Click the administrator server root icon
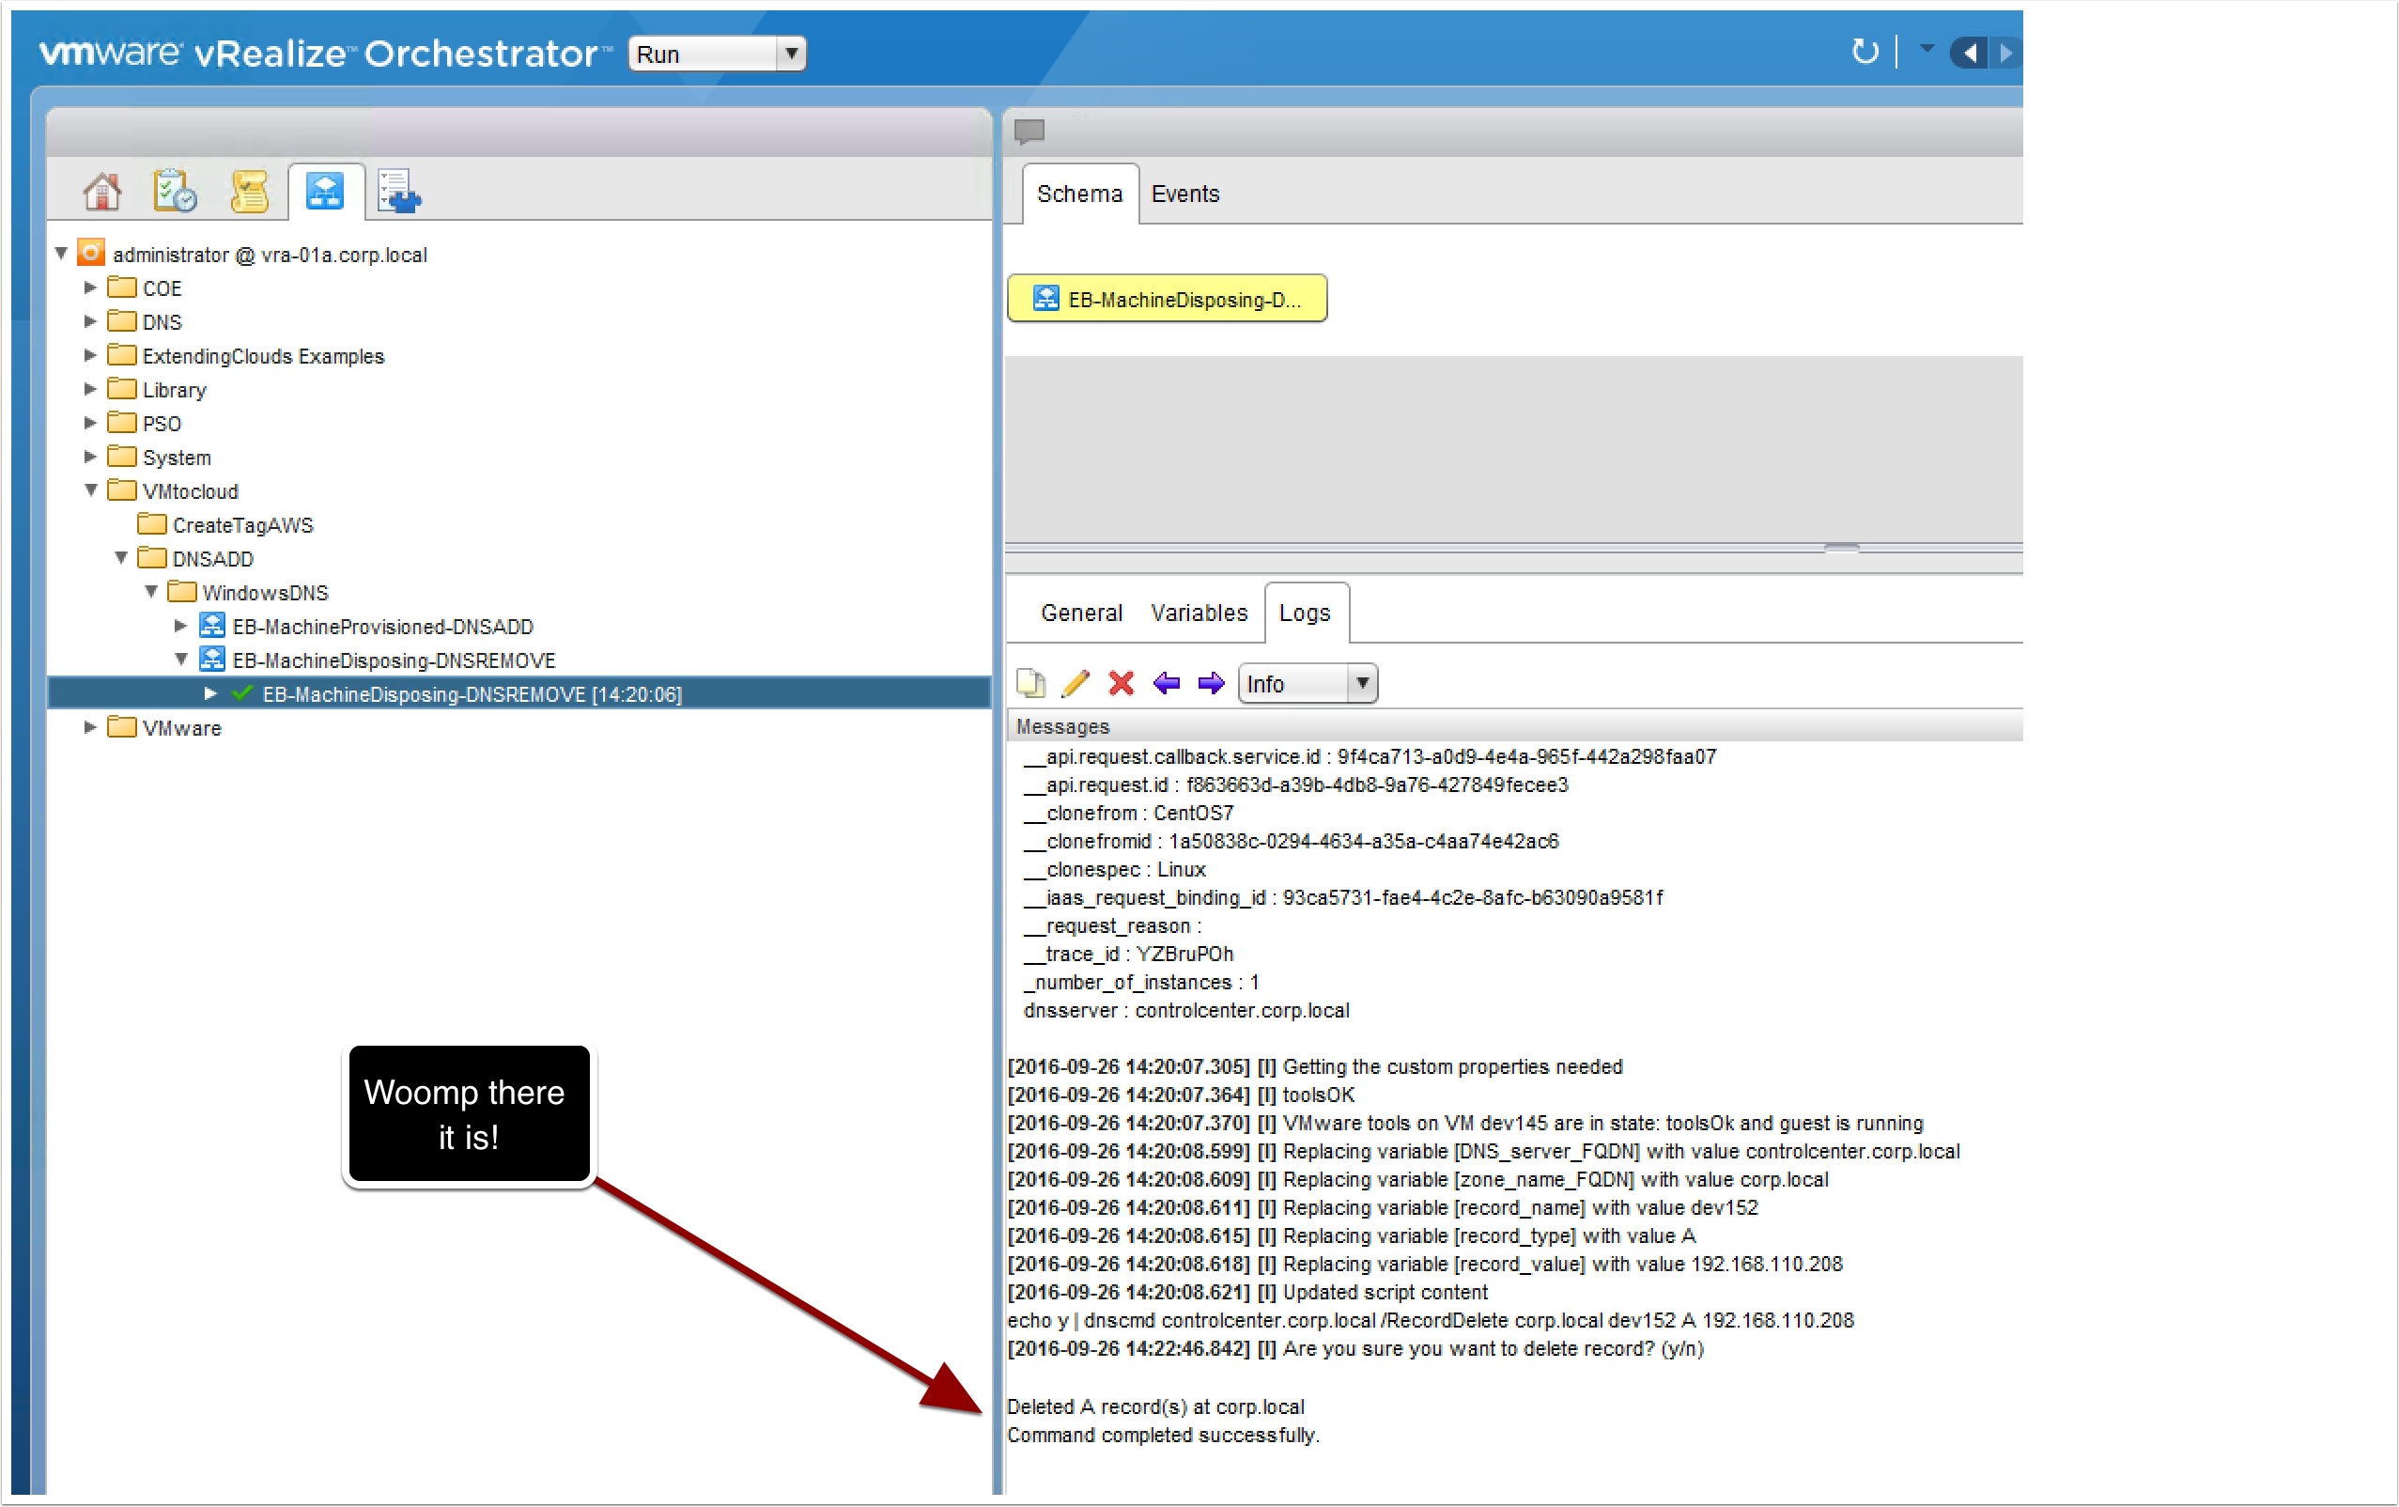Viewport: 2399px width, 1507px height. coord(91,252)
